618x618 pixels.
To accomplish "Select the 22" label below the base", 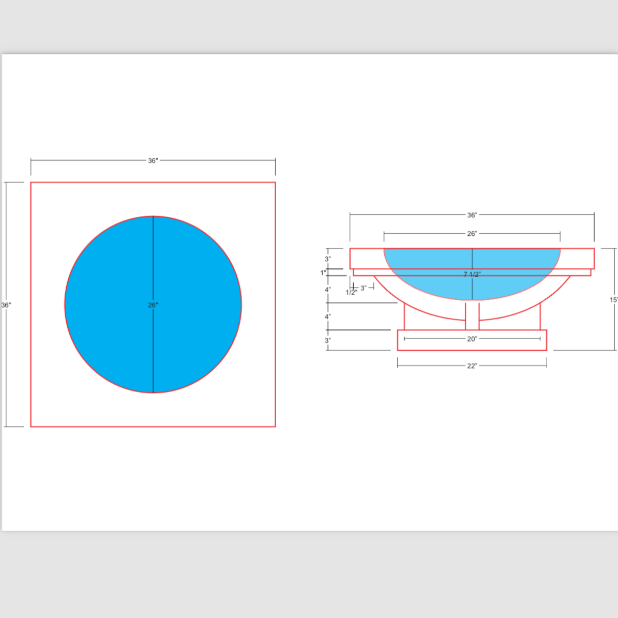I will click(472, 366).
